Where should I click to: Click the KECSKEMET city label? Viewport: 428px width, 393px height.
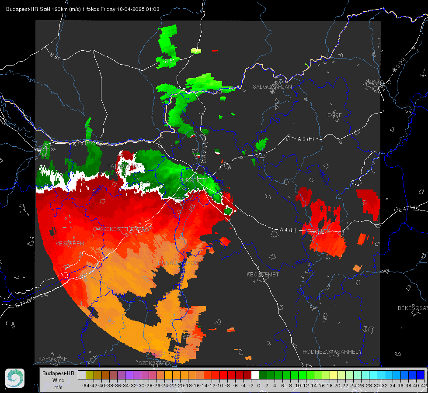(263, 274)
